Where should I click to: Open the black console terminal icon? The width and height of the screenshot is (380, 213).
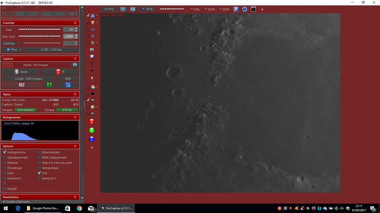(x=253, y=9)
